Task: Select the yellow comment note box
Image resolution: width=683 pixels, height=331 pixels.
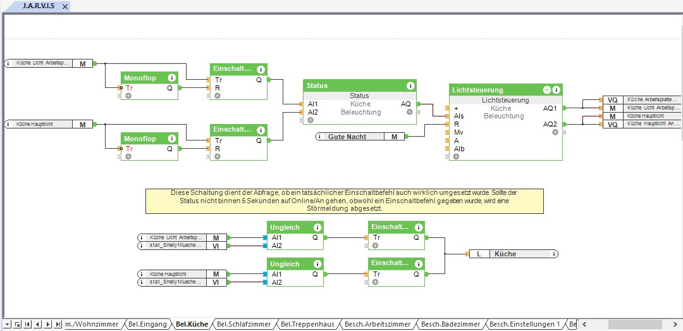Action: pyautogui.click(x=345, y=201)
